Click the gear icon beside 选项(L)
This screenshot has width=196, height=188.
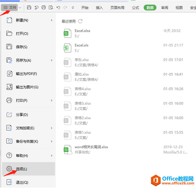(x=9, y=169)
